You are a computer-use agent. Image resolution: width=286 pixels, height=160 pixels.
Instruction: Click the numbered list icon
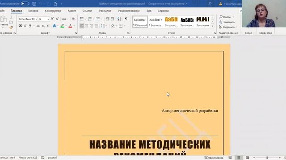coord(90,19)
